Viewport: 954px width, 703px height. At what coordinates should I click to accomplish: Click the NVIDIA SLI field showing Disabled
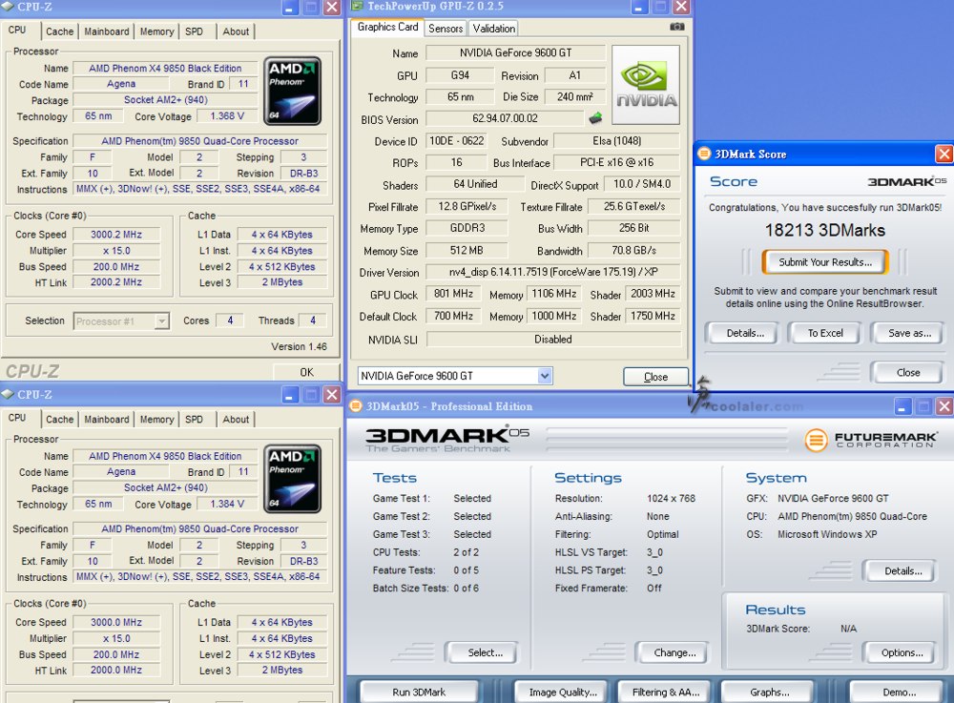[553, 340]
